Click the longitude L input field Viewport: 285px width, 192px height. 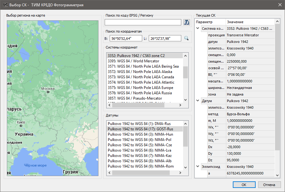click(x=165, y=38)
